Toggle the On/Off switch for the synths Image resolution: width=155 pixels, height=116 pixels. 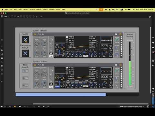pos(25,40)
